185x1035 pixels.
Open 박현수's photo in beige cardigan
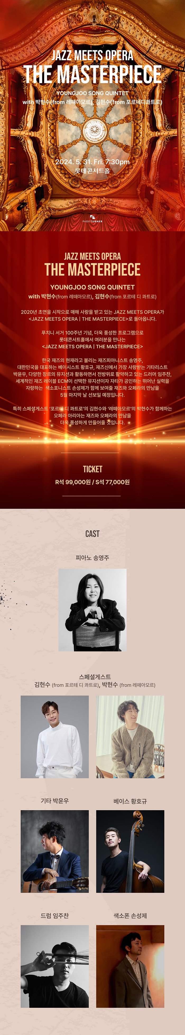pyautogui.click(x=130, y=737)
